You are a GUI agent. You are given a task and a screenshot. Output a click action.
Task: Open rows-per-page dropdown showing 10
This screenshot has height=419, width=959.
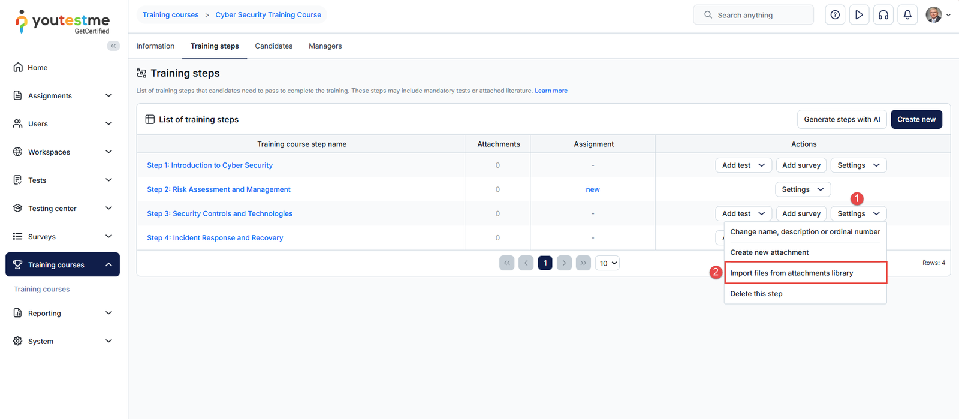coord(607,263)
